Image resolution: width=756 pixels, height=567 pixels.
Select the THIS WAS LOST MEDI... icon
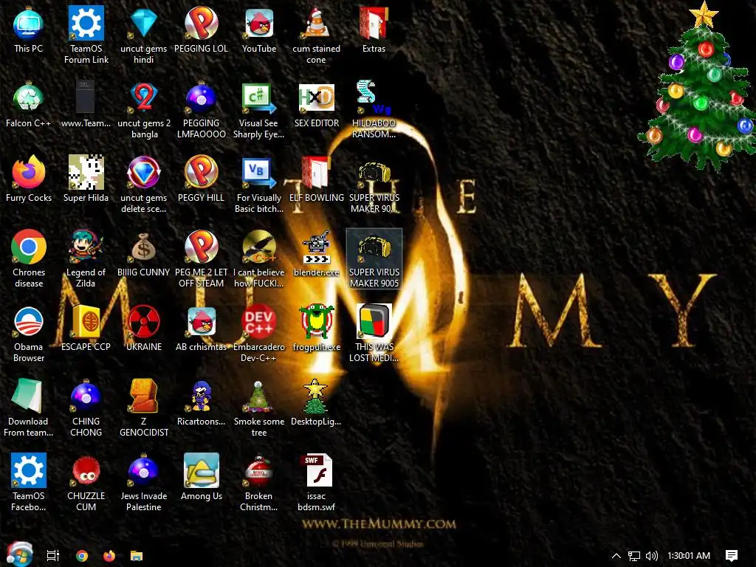[374, 334]
